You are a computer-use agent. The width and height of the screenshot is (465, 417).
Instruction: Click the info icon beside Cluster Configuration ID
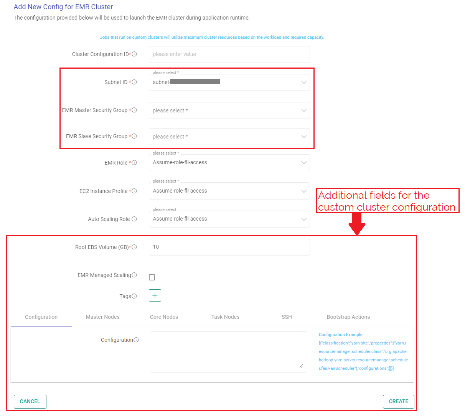coord(135,54)
